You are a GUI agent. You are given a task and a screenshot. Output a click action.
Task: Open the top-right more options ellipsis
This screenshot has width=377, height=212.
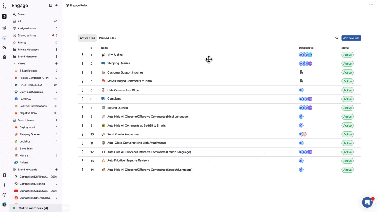tap(371, 5)
